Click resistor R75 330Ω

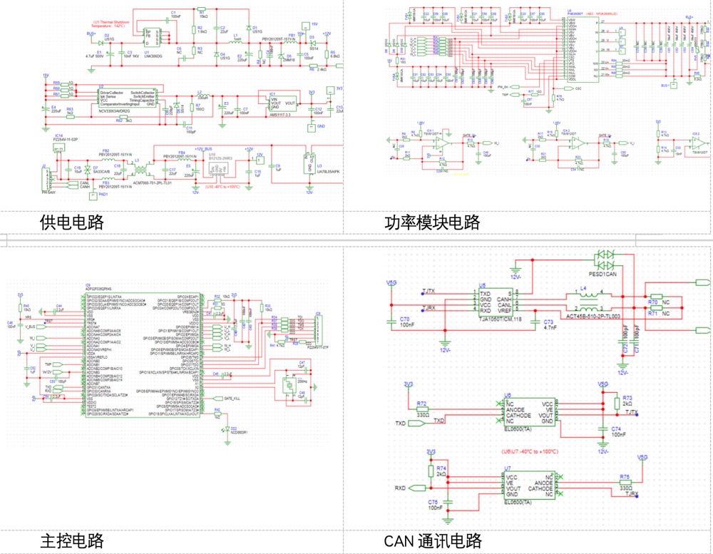(x=626, y=483)
